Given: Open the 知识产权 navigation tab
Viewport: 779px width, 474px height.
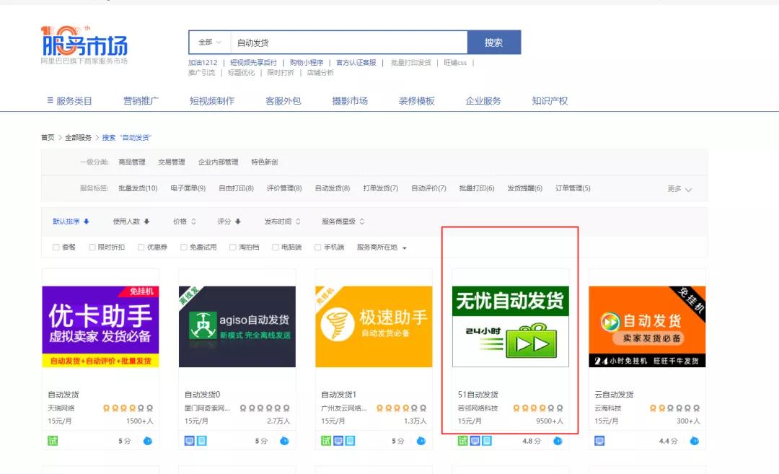Looking at the screenshot, I should click(x=550, y=101).
